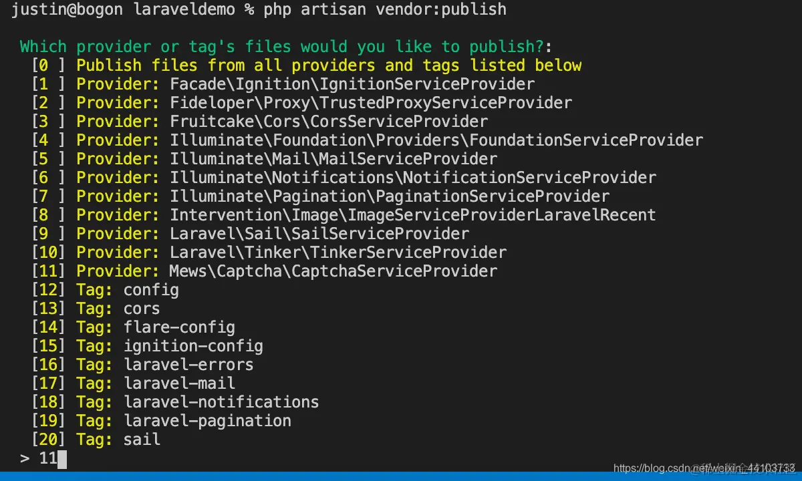Select the MailServiceProvider line
802x481 pixels.
(x=264, y=159)
